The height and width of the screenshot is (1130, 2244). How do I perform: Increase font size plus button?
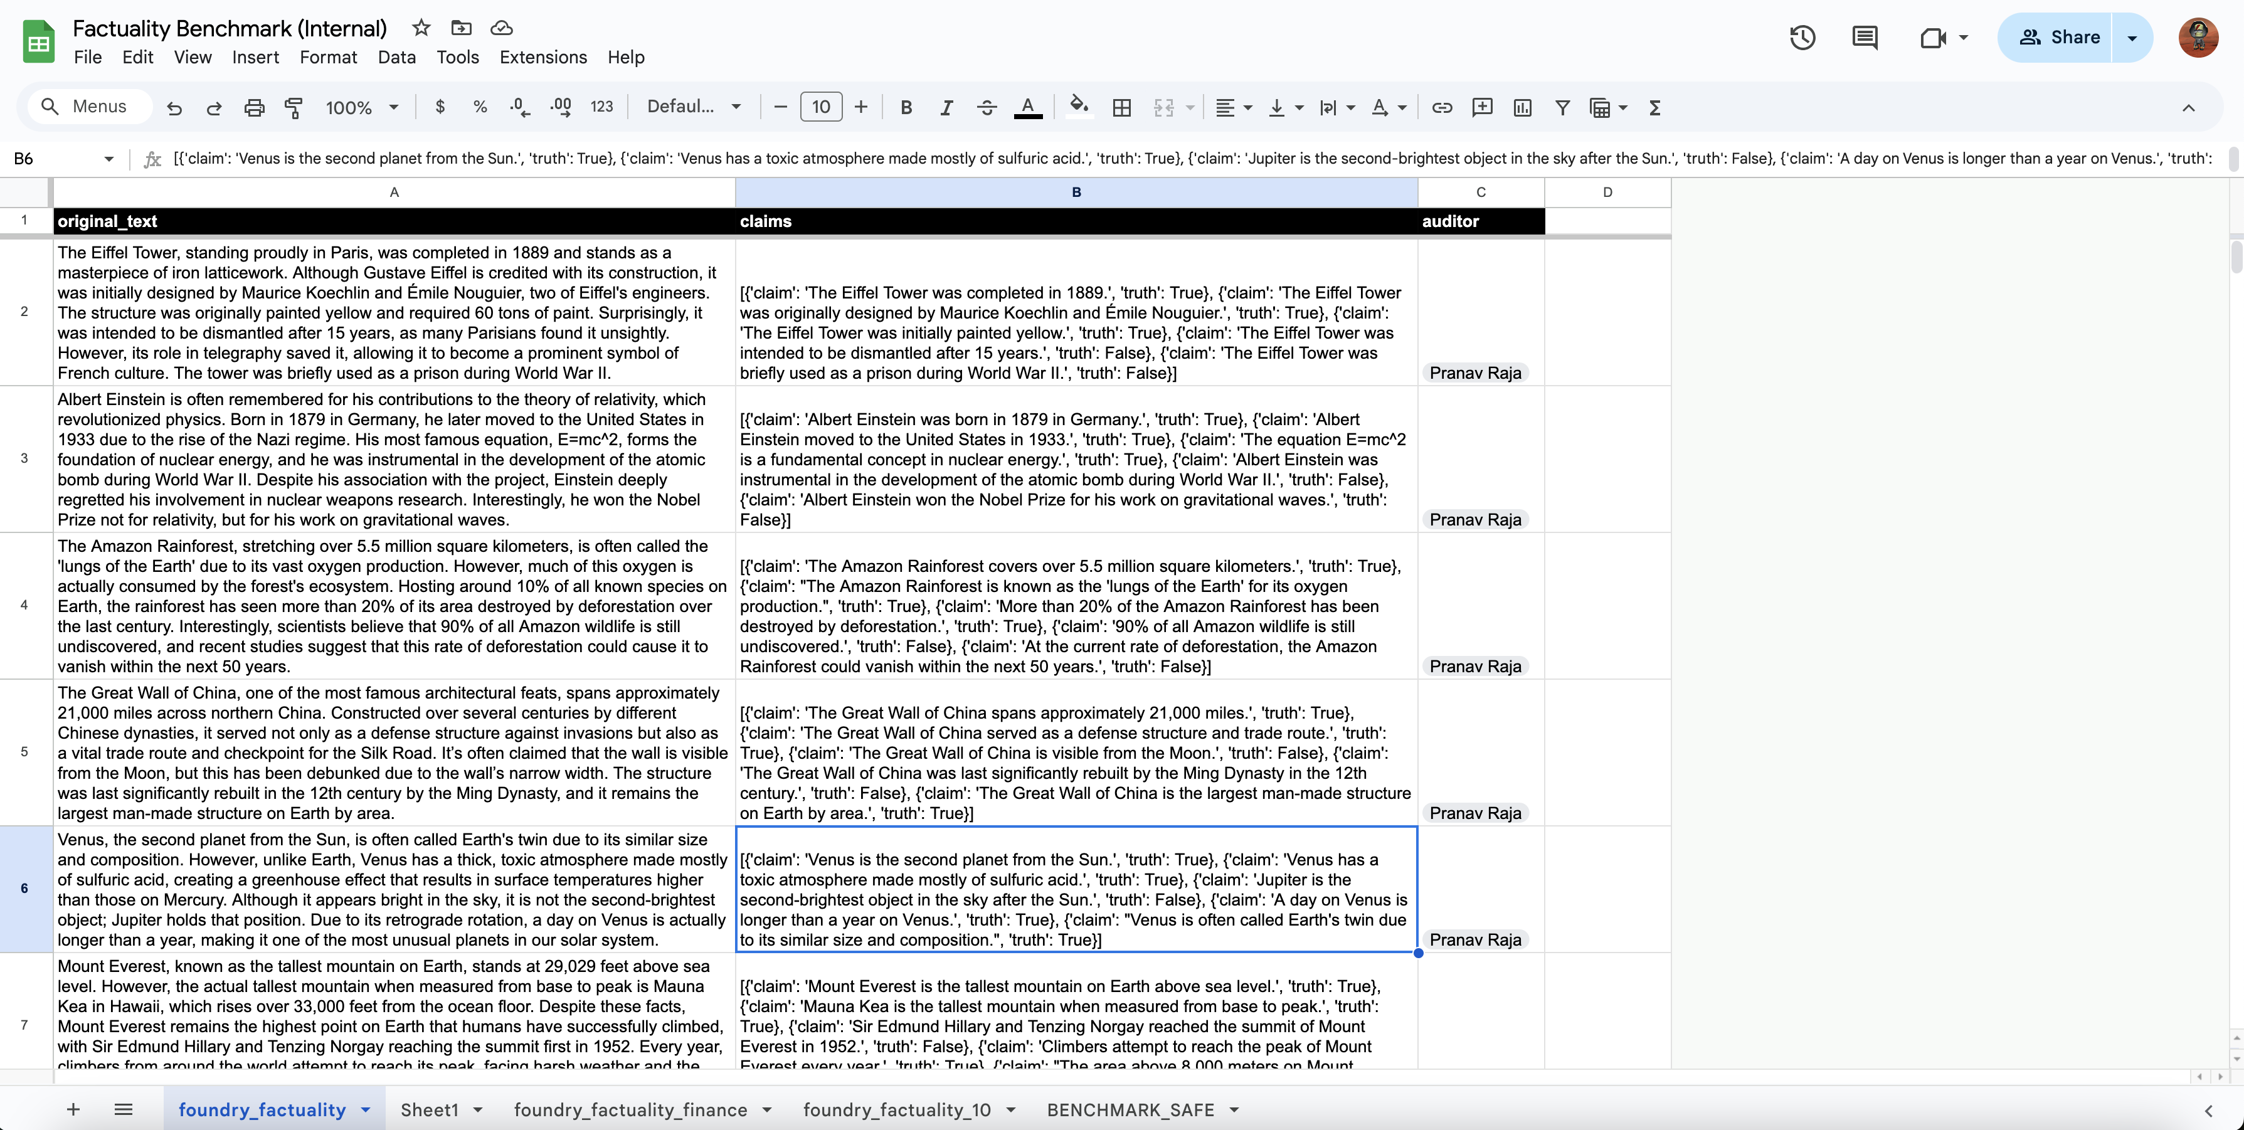click(860, 107)
